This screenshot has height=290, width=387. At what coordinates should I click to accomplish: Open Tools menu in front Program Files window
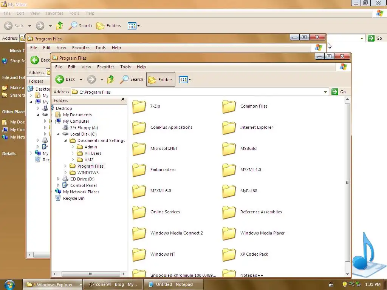(x=125, y=67)
